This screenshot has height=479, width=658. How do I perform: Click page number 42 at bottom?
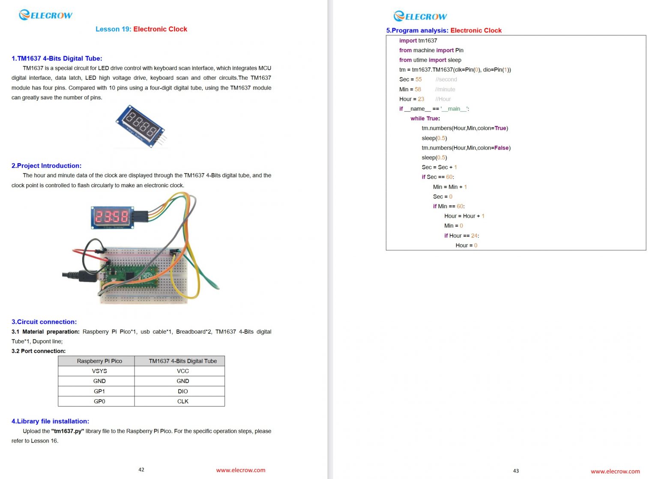141,470
